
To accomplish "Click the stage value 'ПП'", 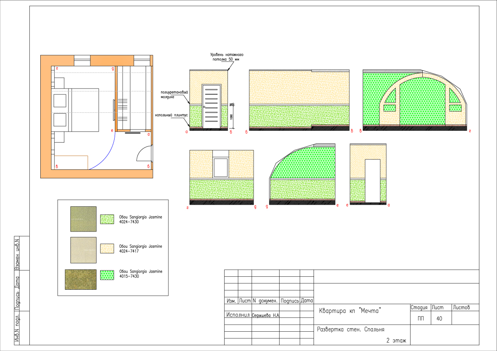I will point(420,318).
